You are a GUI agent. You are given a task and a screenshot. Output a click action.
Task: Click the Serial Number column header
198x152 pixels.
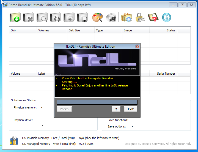163,74
